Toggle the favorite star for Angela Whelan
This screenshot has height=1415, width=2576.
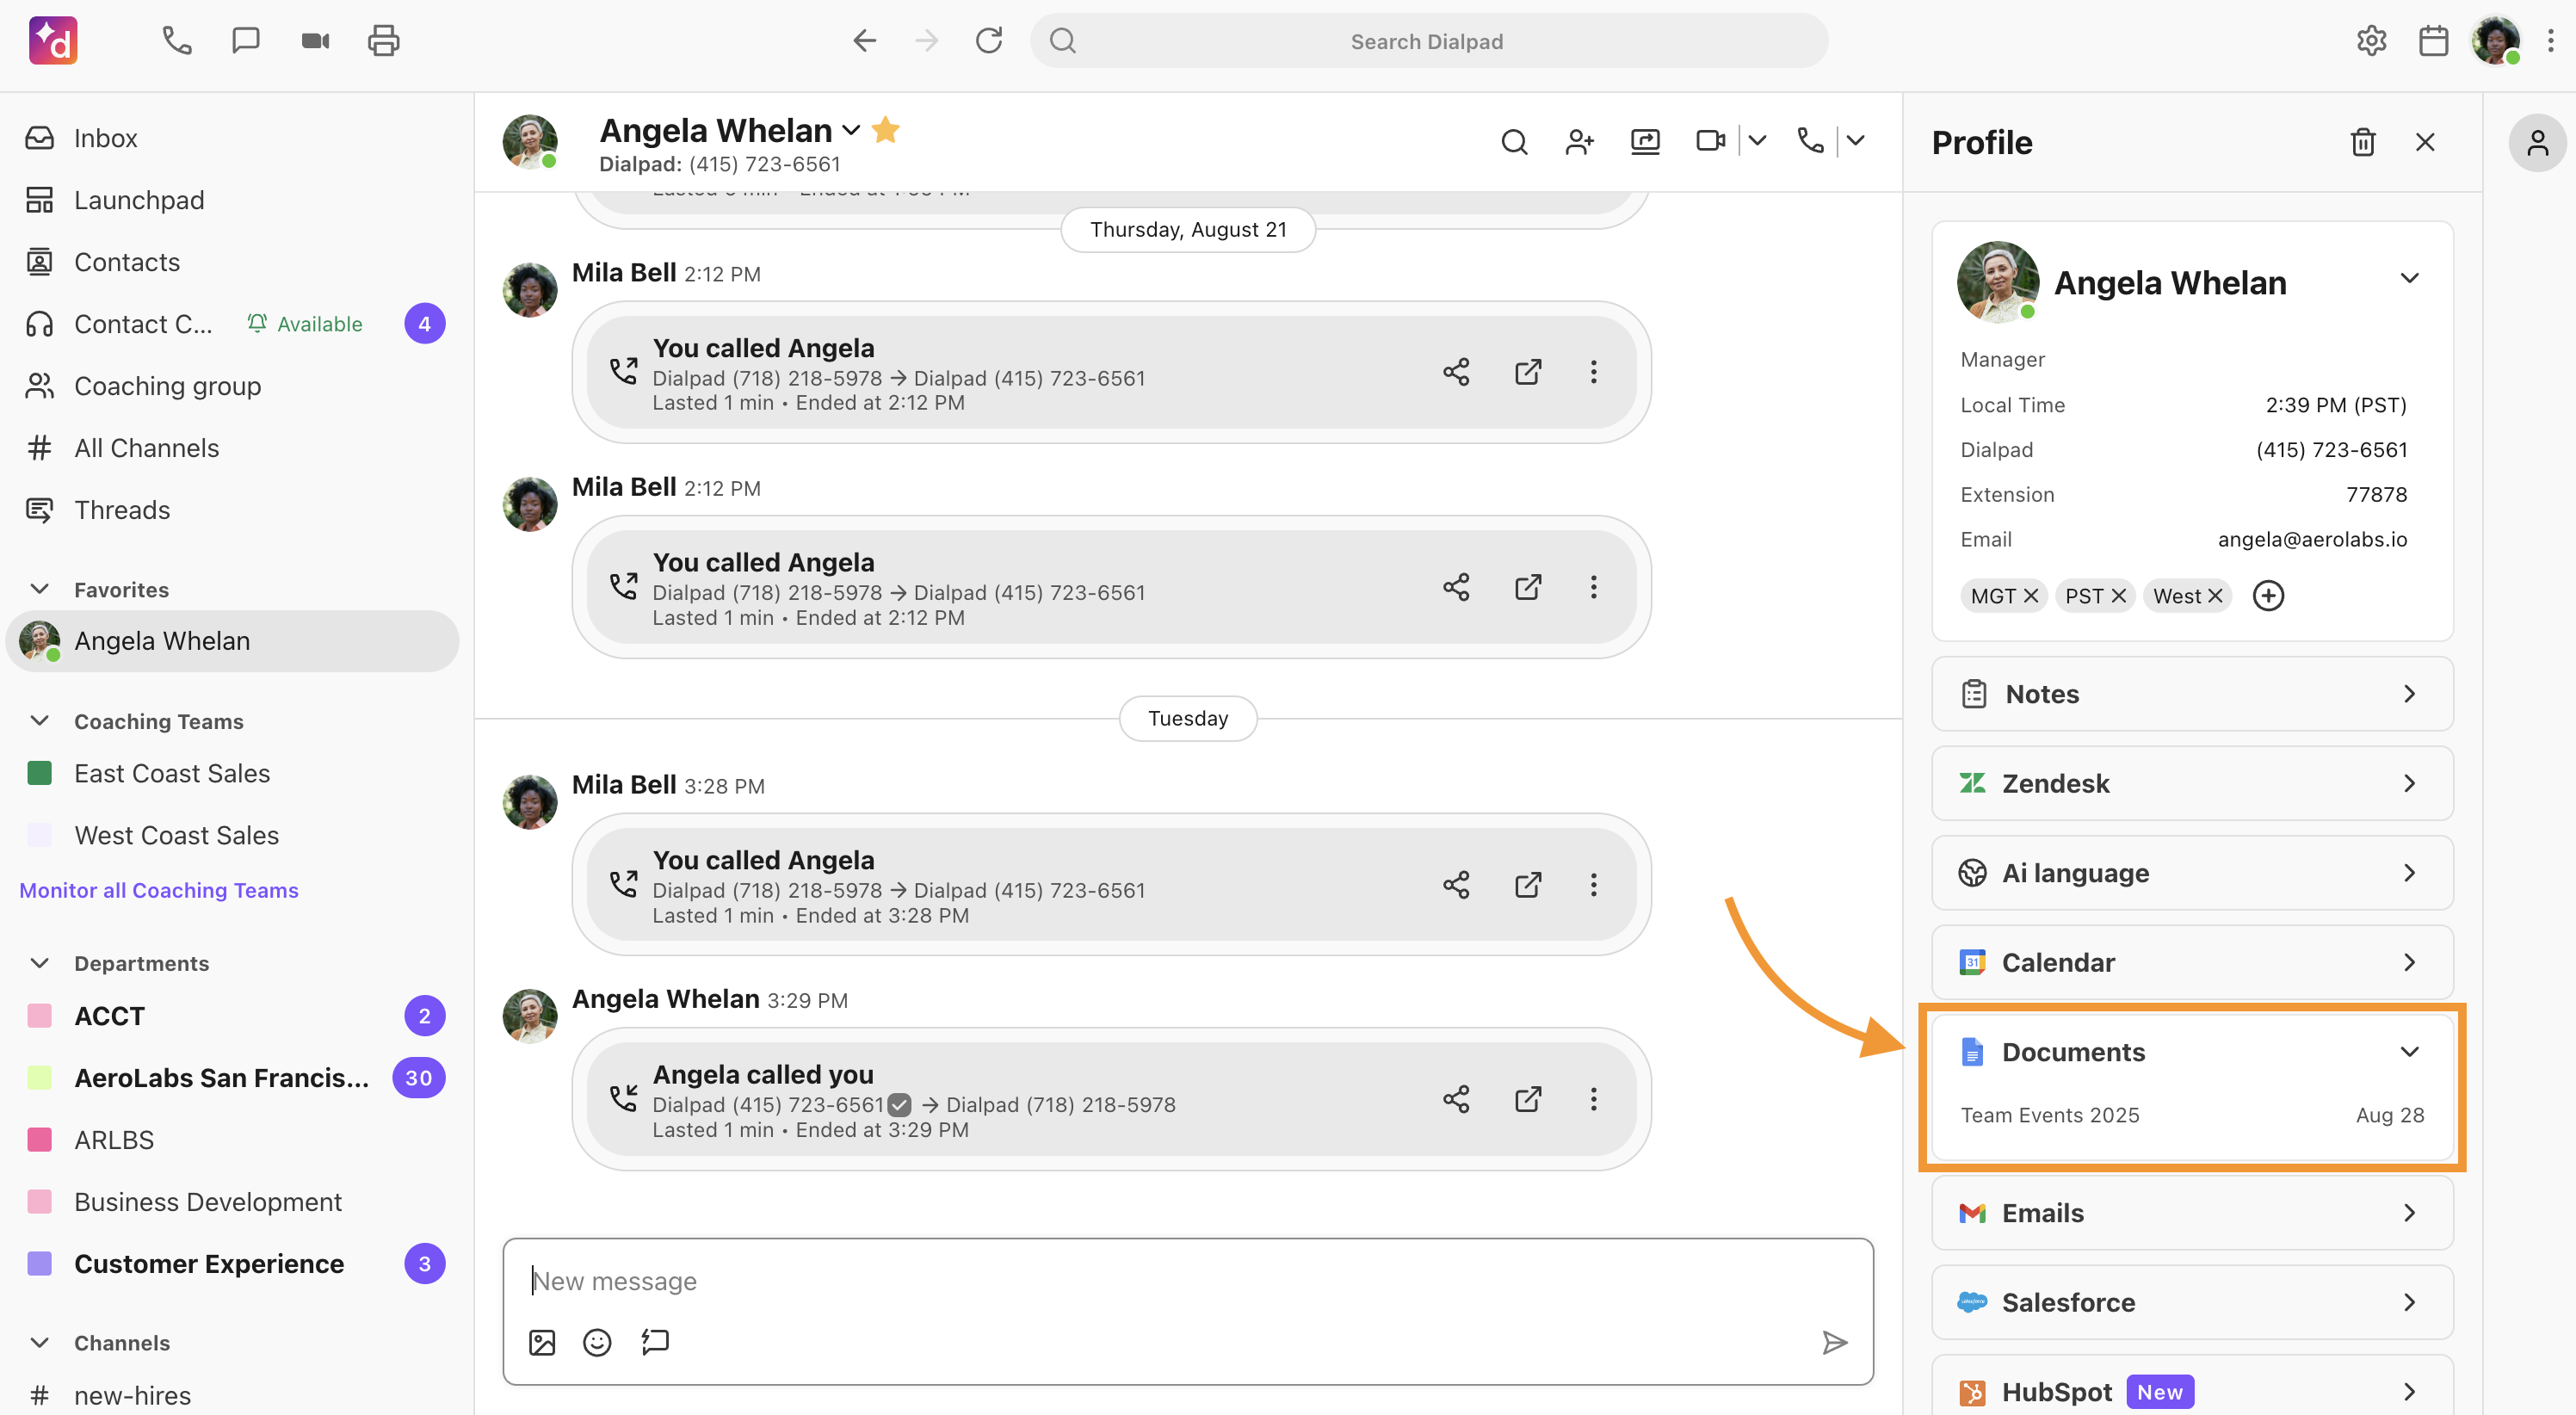[x=885, y=130]
